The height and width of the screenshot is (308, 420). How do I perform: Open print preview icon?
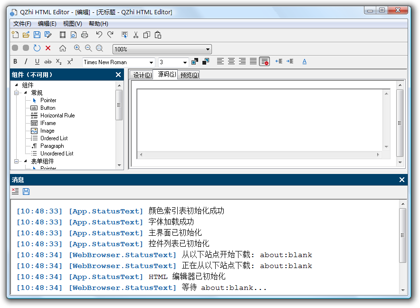[73, 35]
